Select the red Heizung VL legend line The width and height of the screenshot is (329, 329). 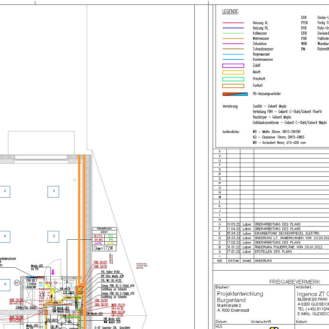233,23
